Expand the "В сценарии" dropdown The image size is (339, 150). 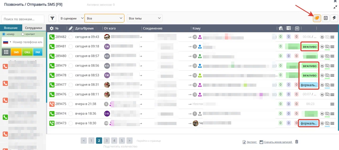(x=72, y=18)
